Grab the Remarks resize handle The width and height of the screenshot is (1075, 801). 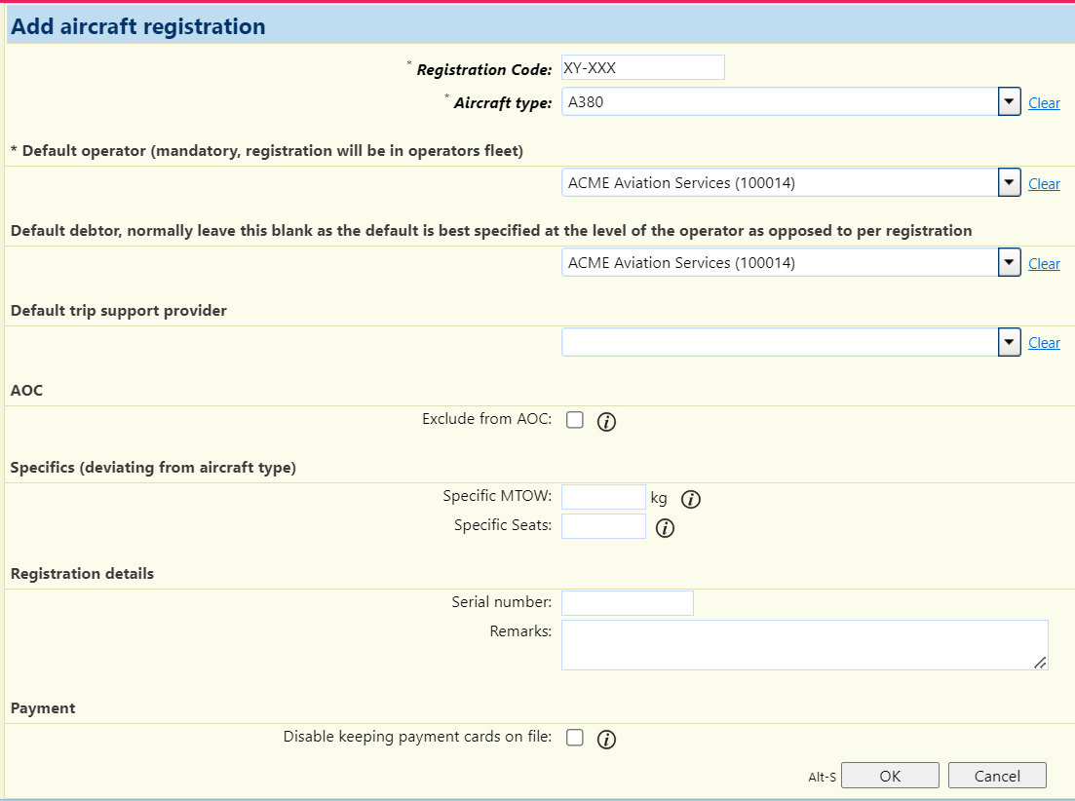(x=1040, y=663)
